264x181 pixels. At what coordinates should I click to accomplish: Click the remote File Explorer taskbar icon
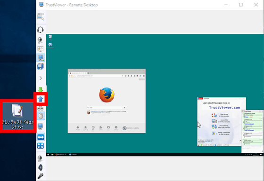(x=52, y=155)
